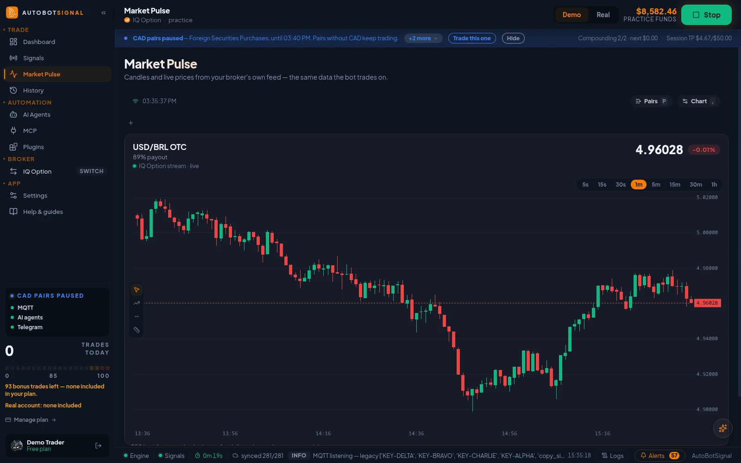This screenshot has height=463, width=741.
Task: Select the trend line drawing tool
Action: click(x=137, y=303)
